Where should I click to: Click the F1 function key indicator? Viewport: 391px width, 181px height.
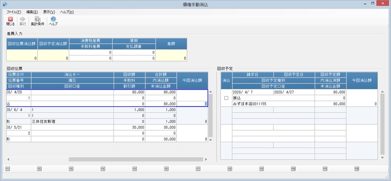(x=7, y=168)
